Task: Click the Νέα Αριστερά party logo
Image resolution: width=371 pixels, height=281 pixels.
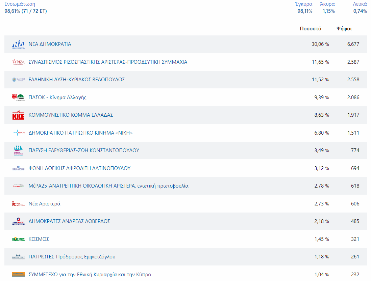Action: pyautogui.click(x=19, y=203)
